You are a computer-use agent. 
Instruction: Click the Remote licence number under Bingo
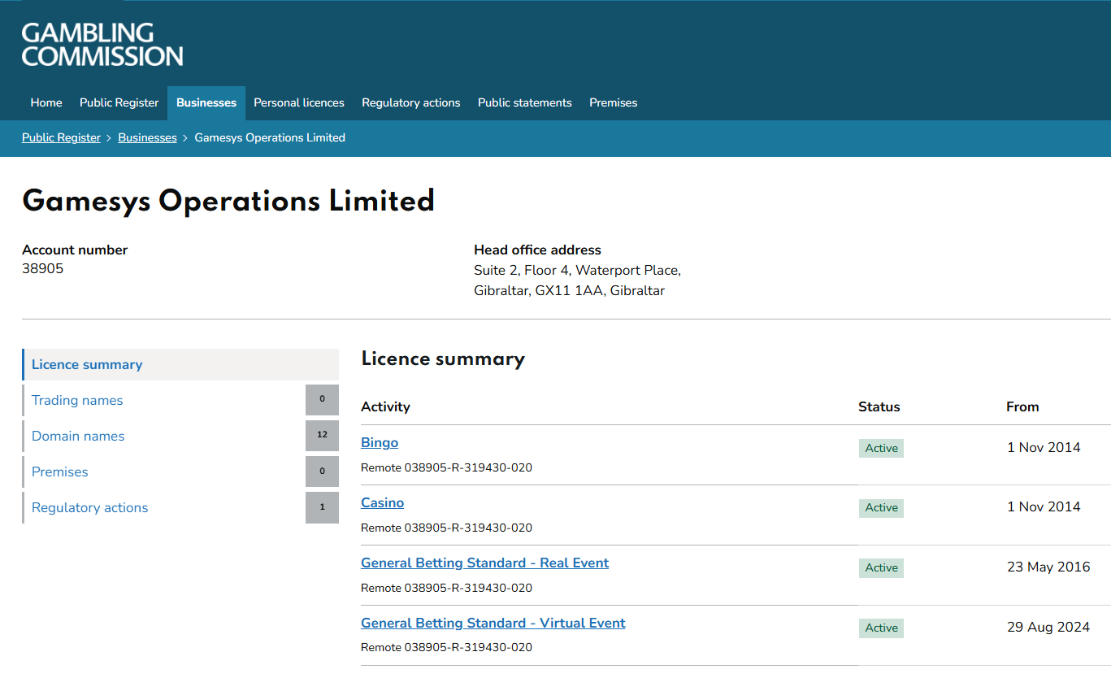point(447,467)
